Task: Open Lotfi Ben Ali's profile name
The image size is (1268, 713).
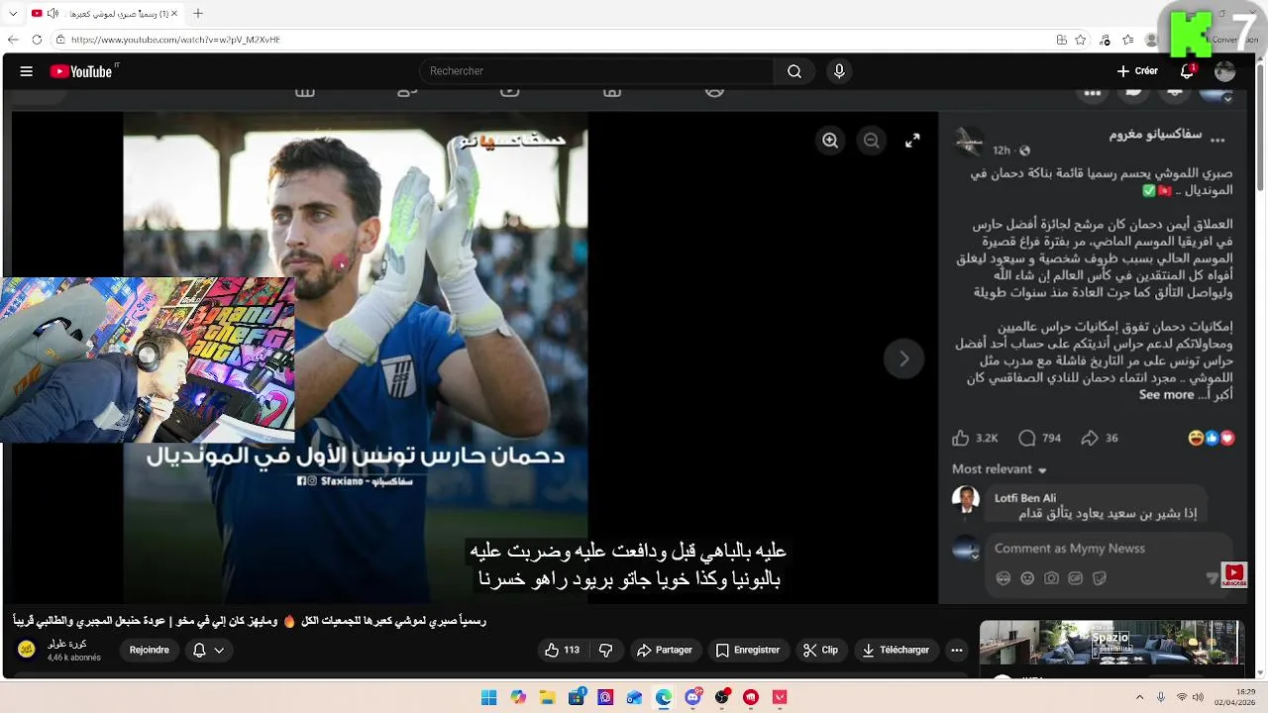Action: coord(1025,498)
